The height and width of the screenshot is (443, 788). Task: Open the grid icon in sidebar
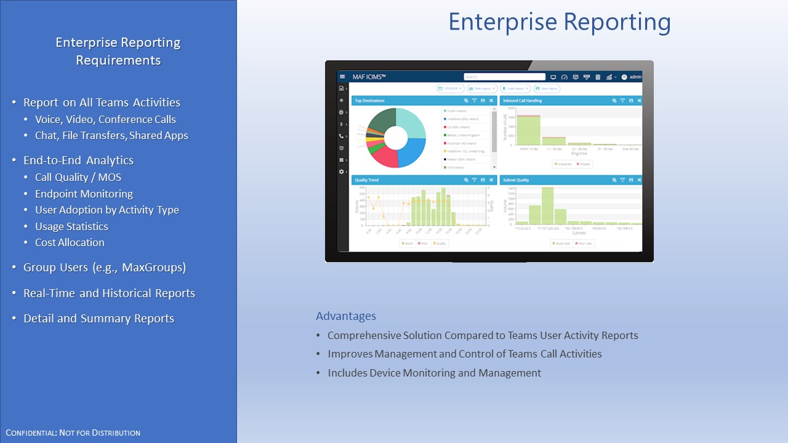(x=341, y=160)
